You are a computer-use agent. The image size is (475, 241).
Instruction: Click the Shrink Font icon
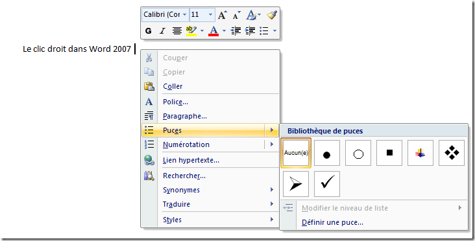236,15
